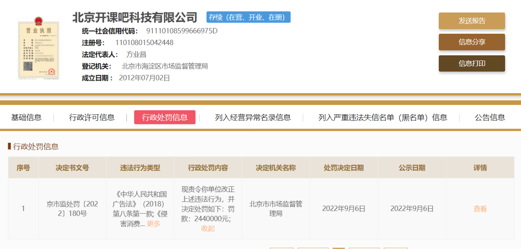Viewport: 521px width, 249px height.
Task: Click the 详情 column header
Action: (x=480, y=168)
